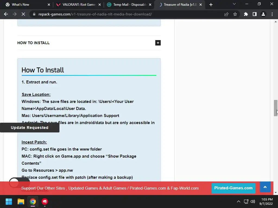Click scrollbar up arrow
This screenshot has width=278, height=208.
pos(276,22)
